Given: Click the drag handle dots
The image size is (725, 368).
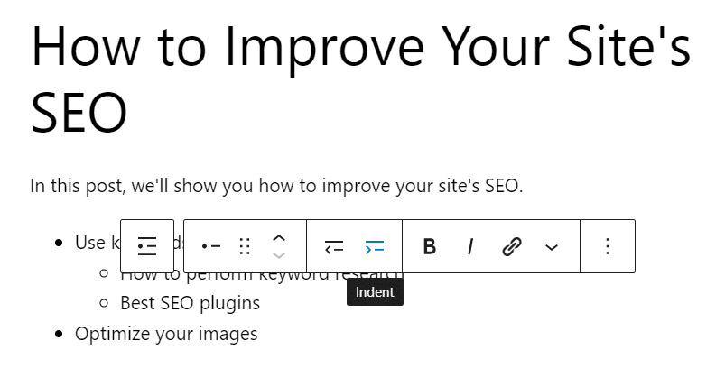Looking at the screenshot, I should pyautogui.click(x=245, y=246).
